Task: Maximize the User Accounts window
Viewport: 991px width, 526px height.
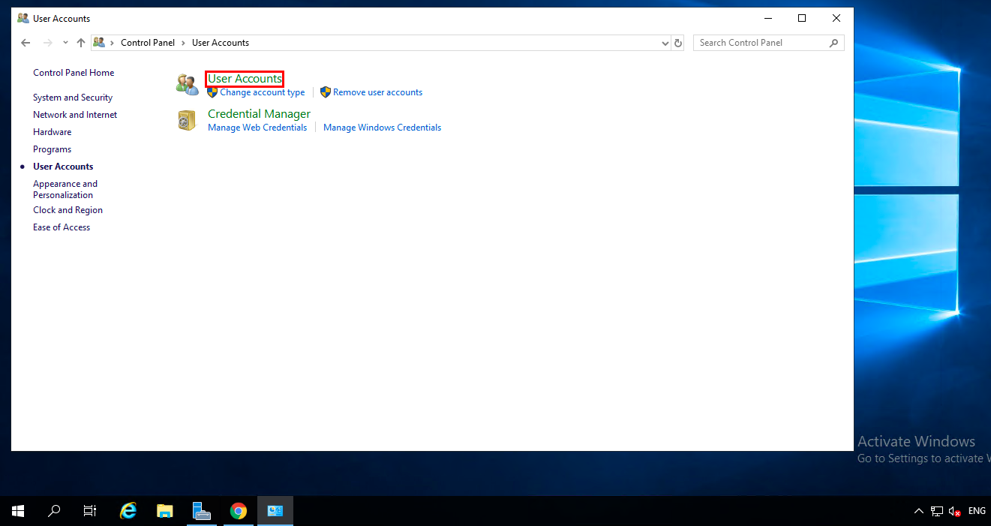Action: 802,18
